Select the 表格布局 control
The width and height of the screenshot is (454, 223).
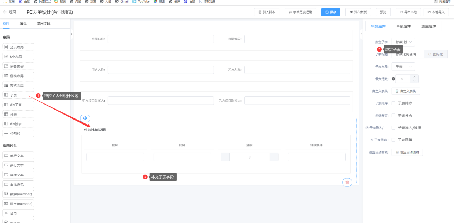tap(18, 86)
